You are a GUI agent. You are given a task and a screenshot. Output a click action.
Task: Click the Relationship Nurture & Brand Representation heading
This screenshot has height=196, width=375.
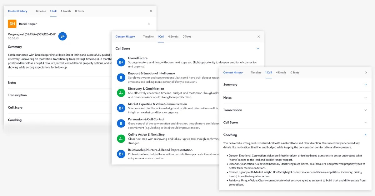click(160, 150)
